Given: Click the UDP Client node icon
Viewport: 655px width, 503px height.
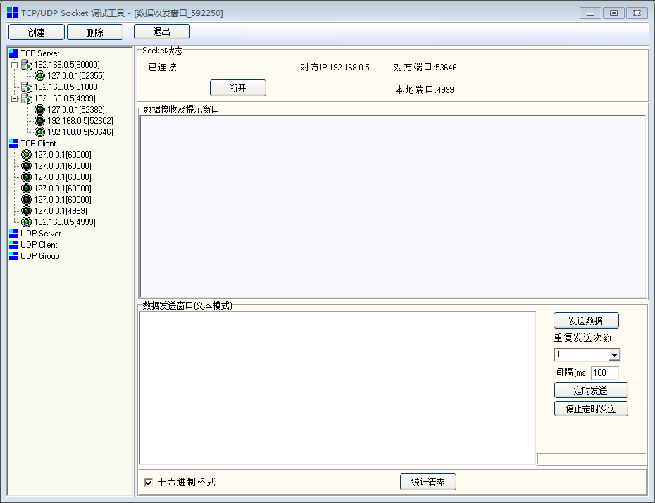Looking at the screenshot, I should click(x=13, y=245).
